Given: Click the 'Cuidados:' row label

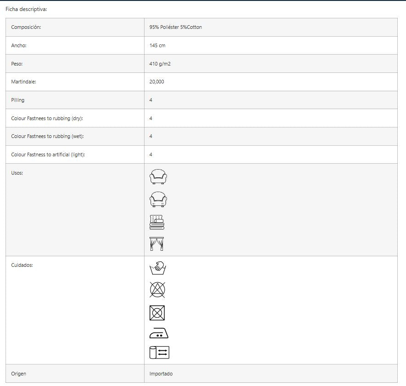Looking at the screenshot, I should [x=22, y=265].
